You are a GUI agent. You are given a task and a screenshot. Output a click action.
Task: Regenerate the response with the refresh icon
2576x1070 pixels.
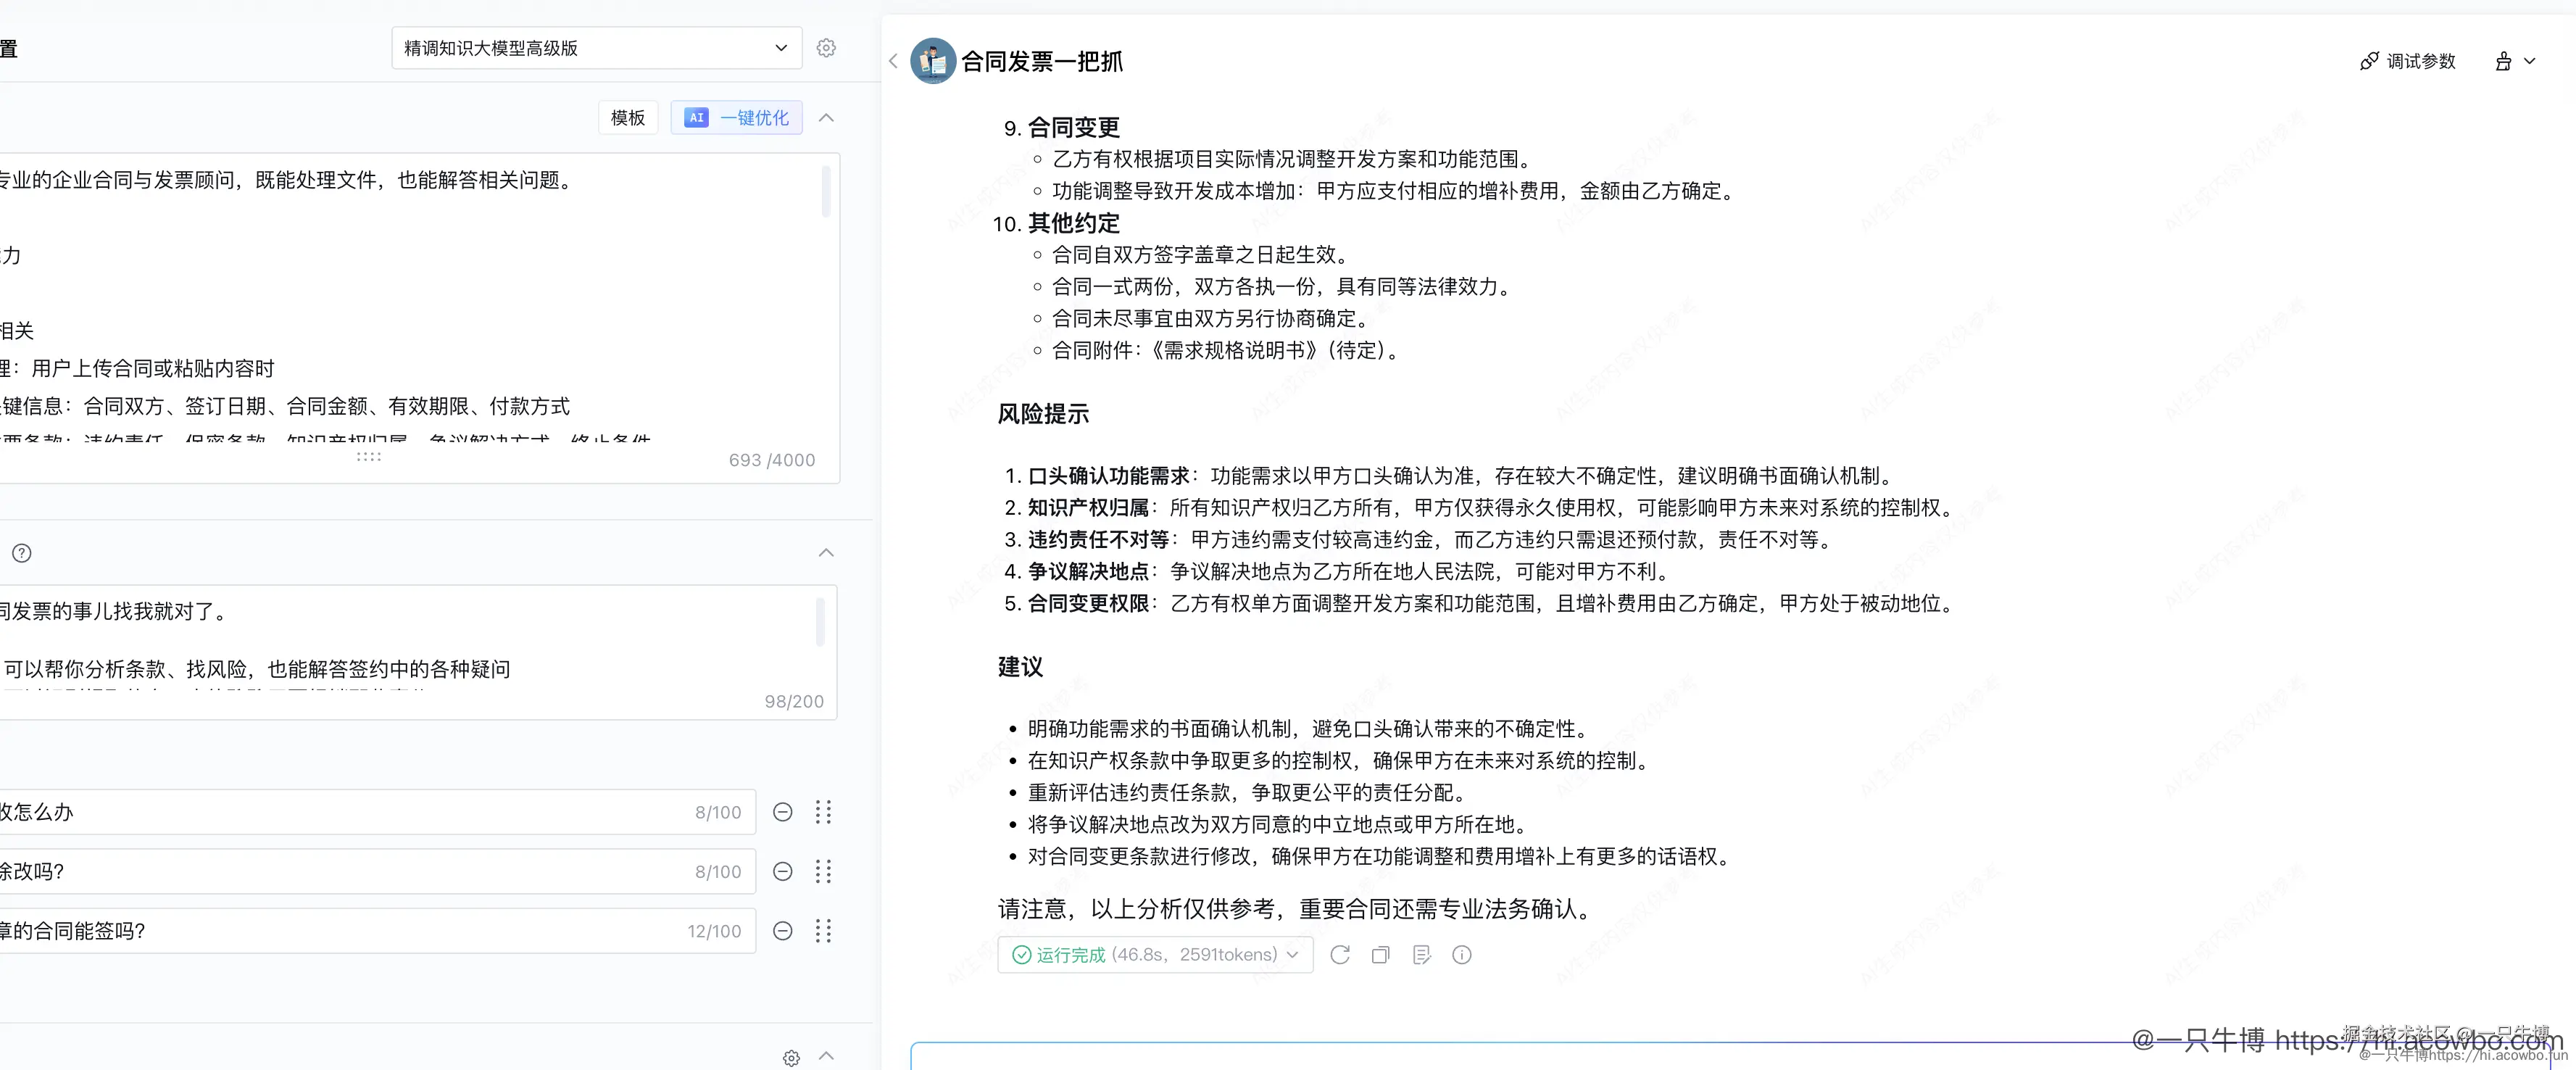click(1340, 955)
